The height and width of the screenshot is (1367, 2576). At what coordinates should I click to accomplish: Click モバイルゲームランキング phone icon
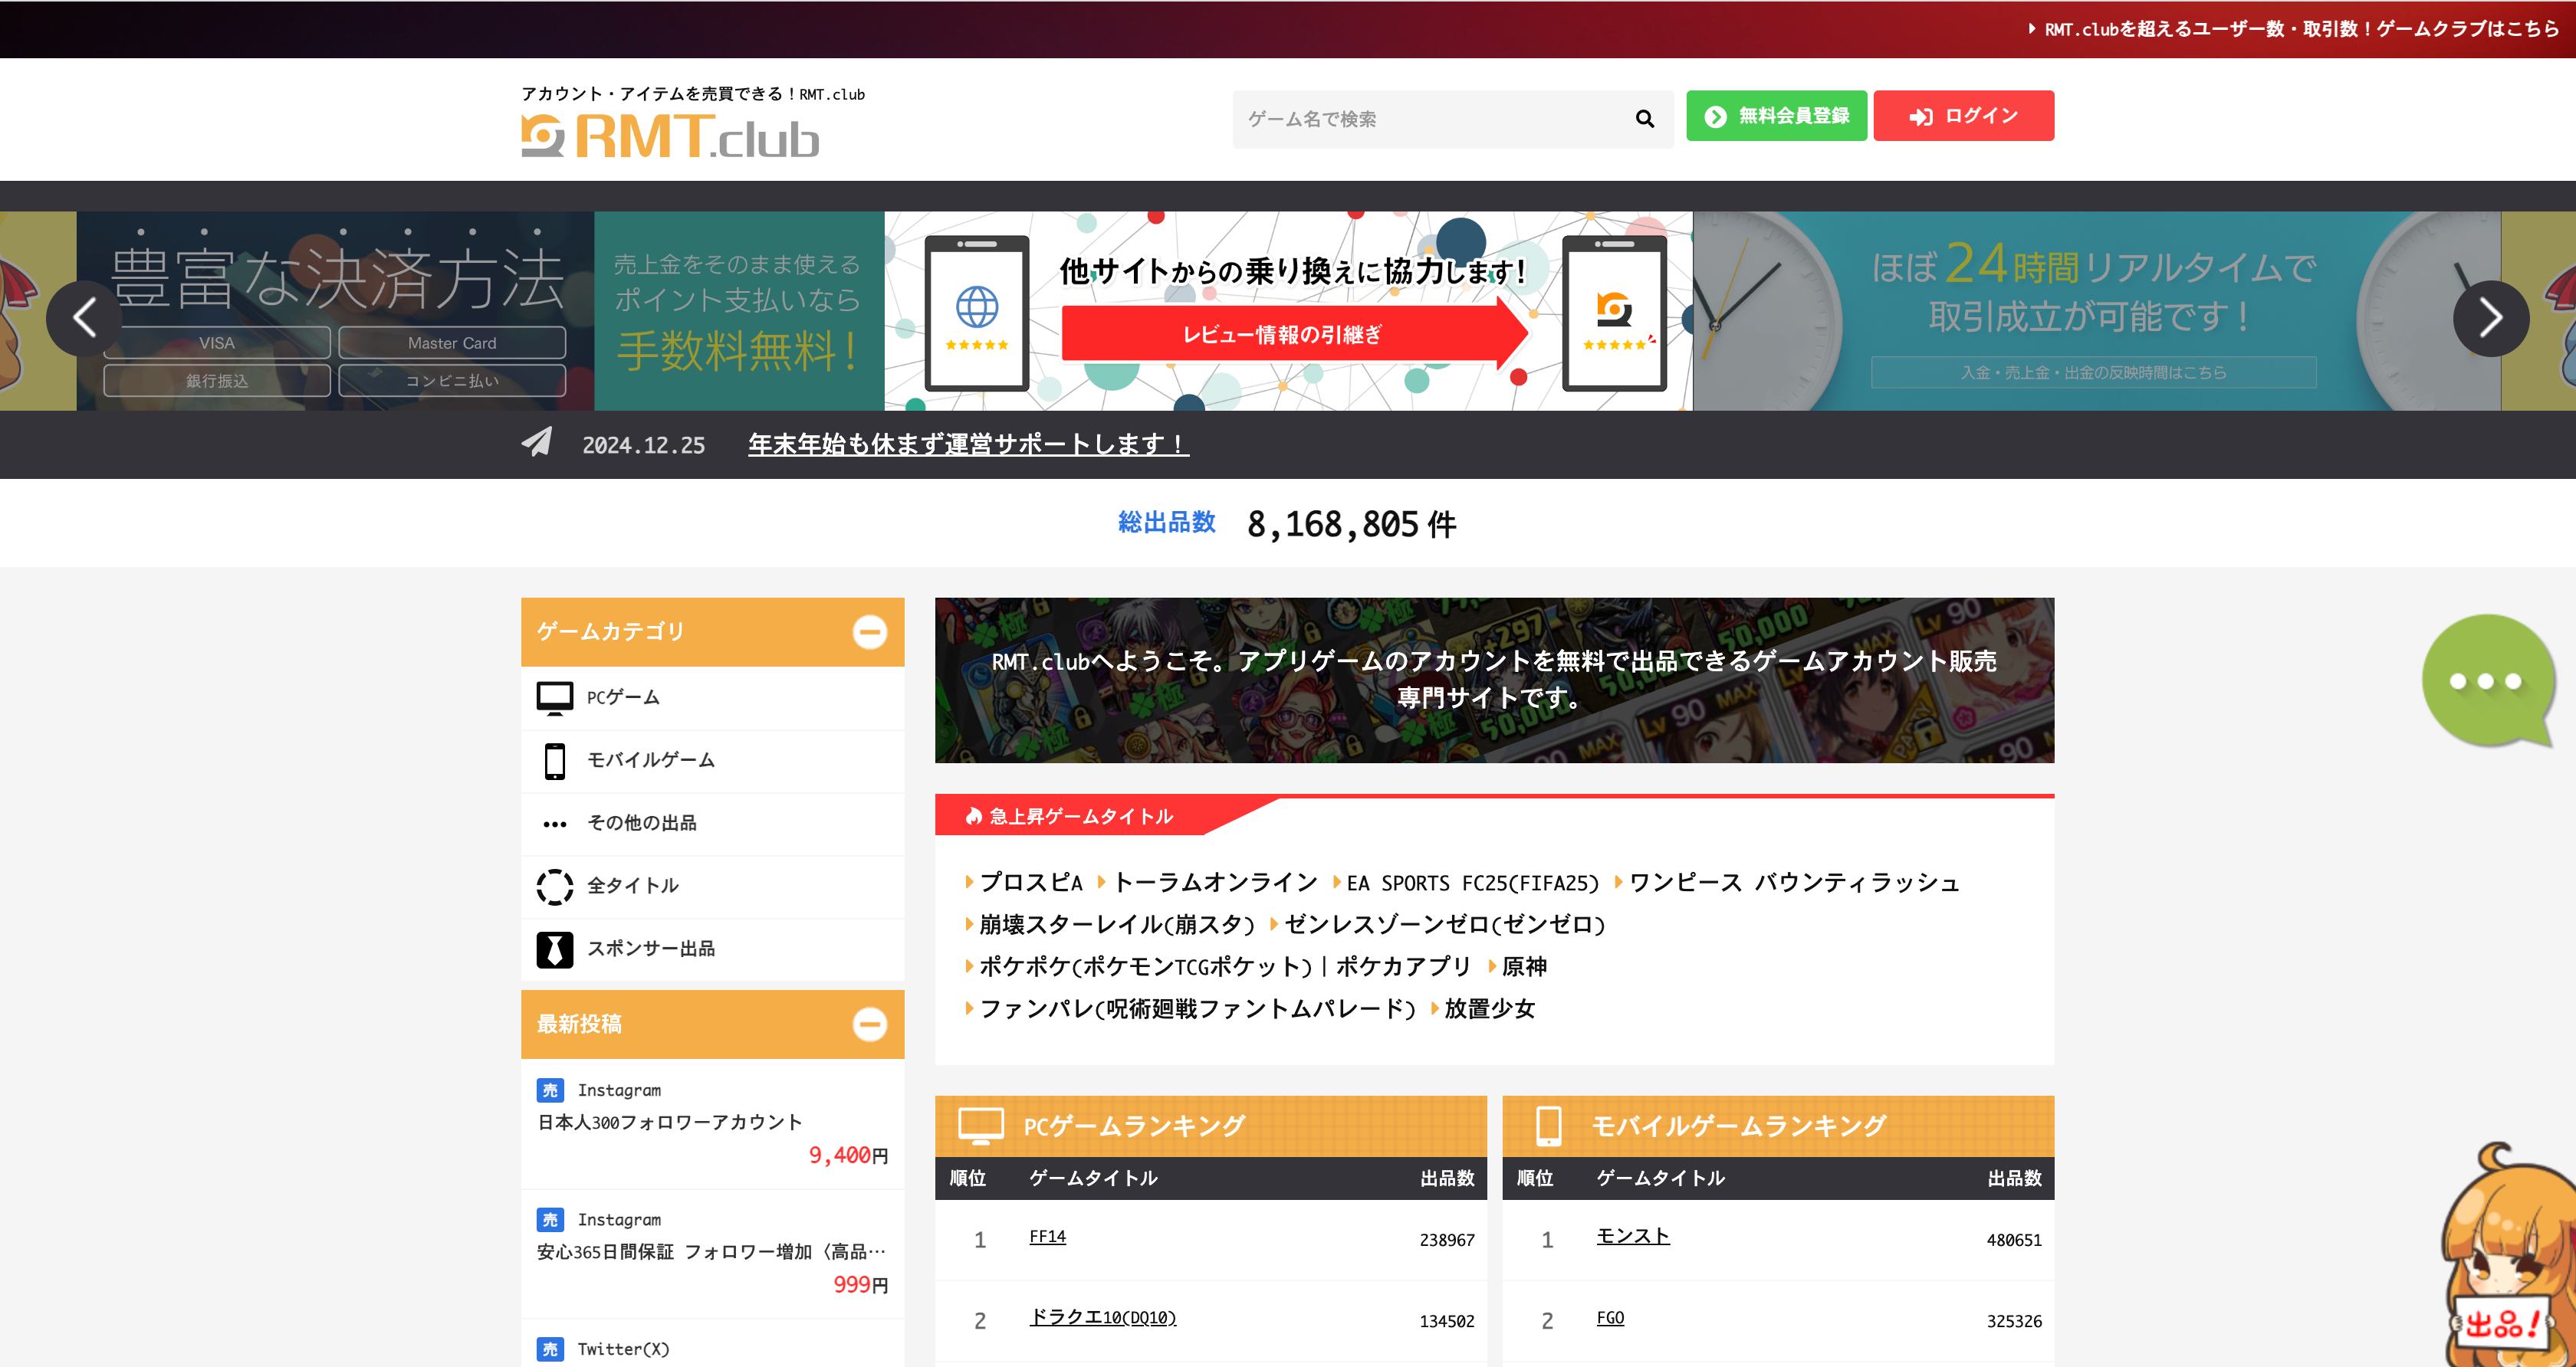(x=1548, y=1126)
